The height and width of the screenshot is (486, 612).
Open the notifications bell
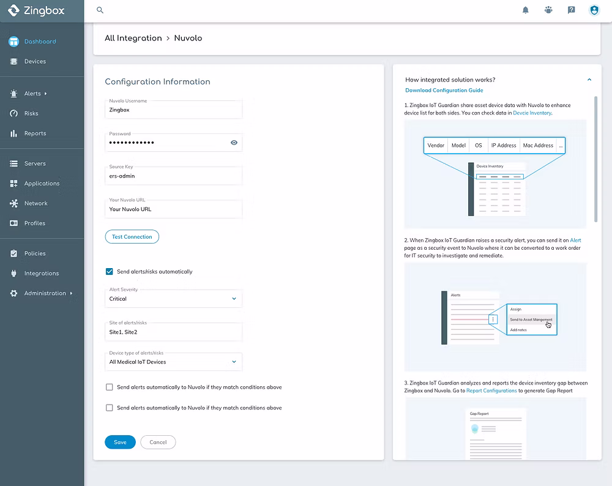(x=526, y=10)
